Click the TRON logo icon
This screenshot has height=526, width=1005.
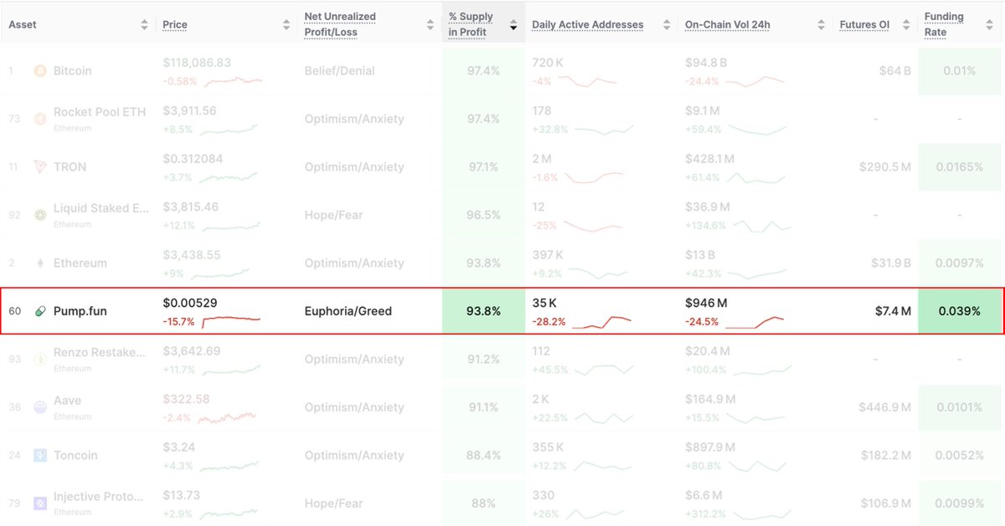coord(40,167)
